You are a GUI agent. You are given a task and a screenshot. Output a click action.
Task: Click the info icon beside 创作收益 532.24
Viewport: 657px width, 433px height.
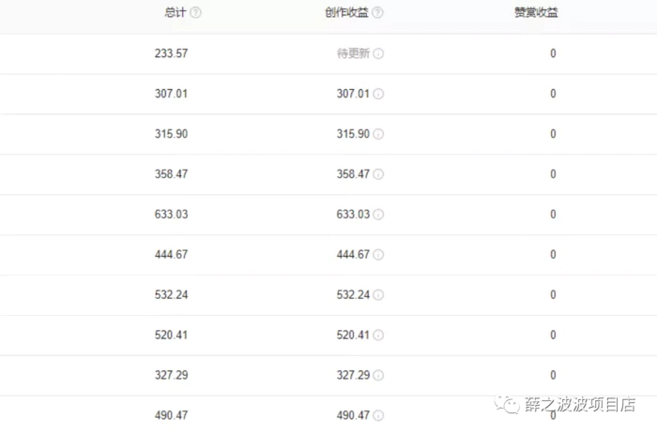coord(378,295)
